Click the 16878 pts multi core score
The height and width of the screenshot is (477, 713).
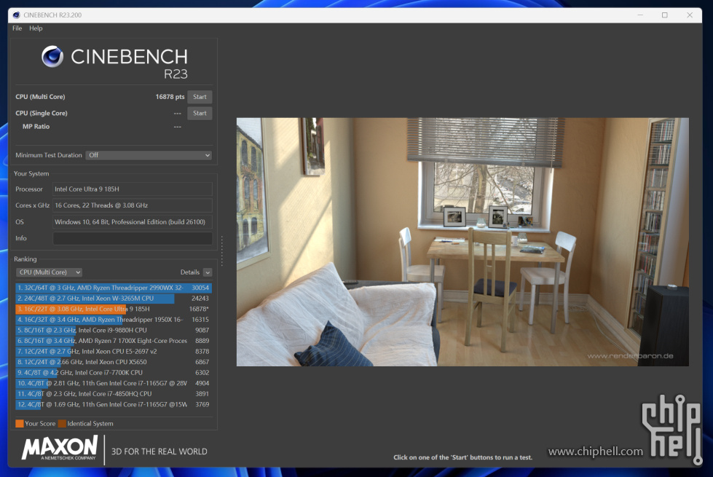click(170, 97)
